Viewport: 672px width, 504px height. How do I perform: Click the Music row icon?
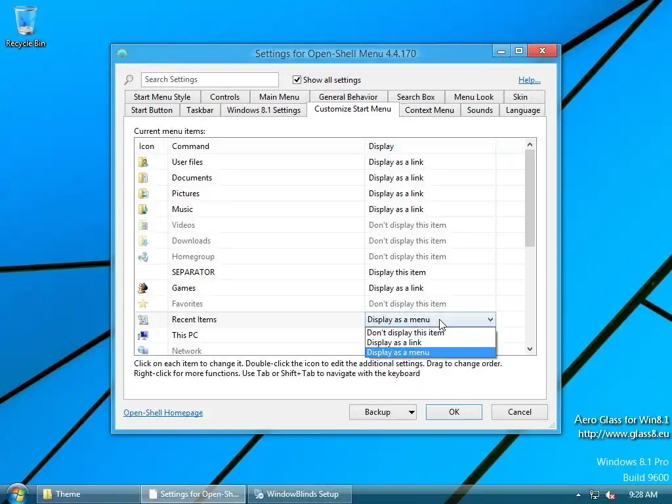(x=143, y=209)
